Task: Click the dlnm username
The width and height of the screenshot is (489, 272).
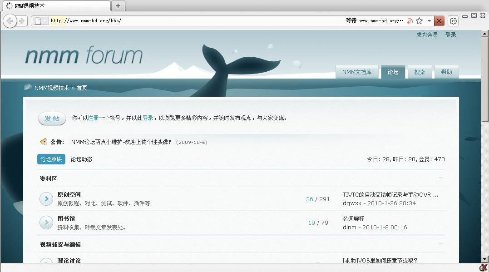Action: pos(349,227)
